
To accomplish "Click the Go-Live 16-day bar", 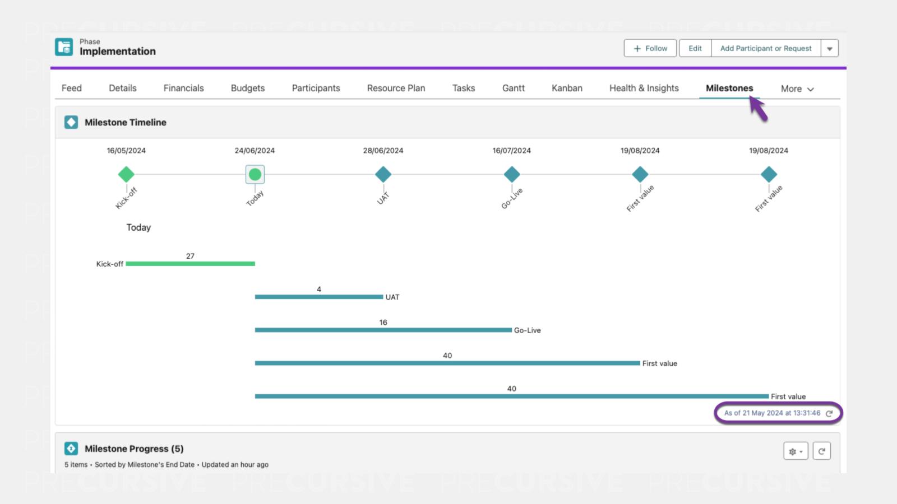I will pyautogui.click(x=383, y=330).
